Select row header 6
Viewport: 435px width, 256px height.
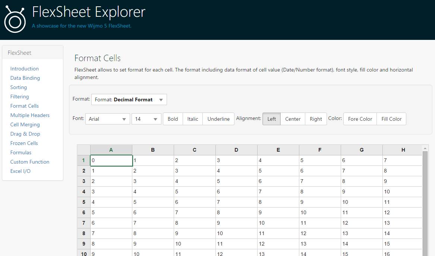tap(84, 212)
